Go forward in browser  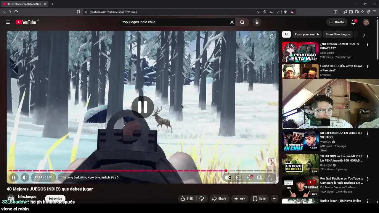click(10, 12)
